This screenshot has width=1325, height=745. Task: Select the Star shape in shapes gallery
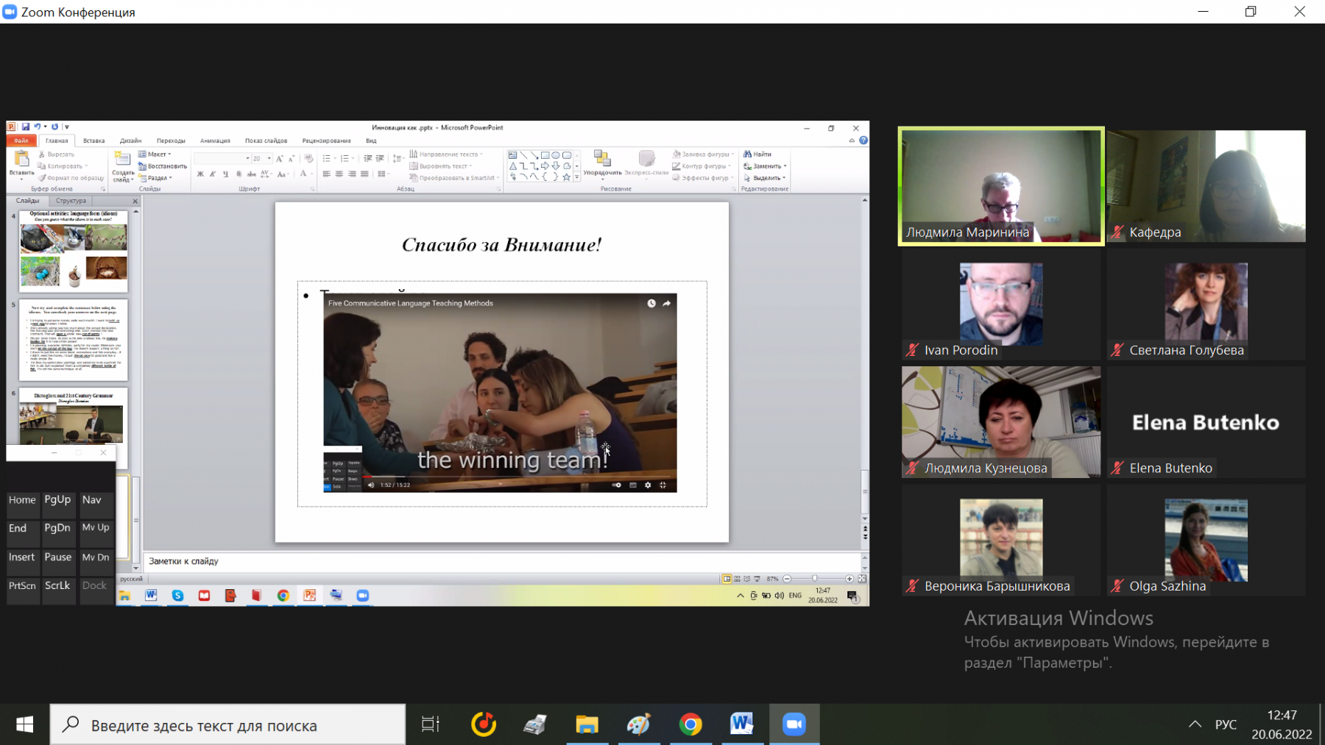[566, 177]
